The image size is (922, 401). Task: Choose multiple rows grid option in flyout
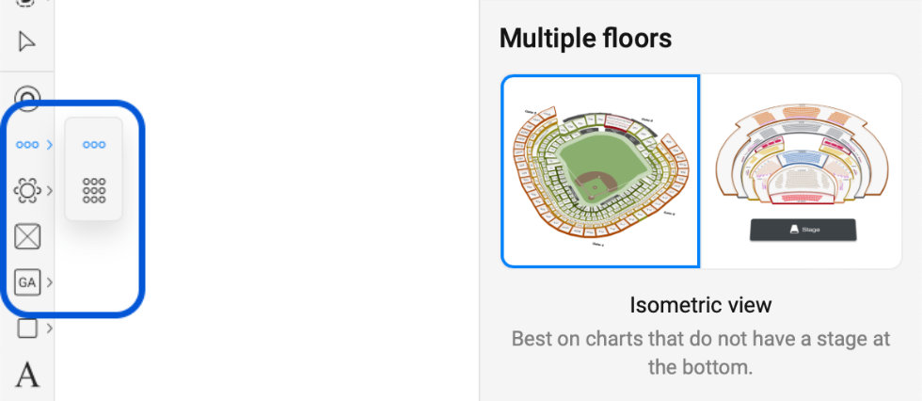[x=94, y=190]
